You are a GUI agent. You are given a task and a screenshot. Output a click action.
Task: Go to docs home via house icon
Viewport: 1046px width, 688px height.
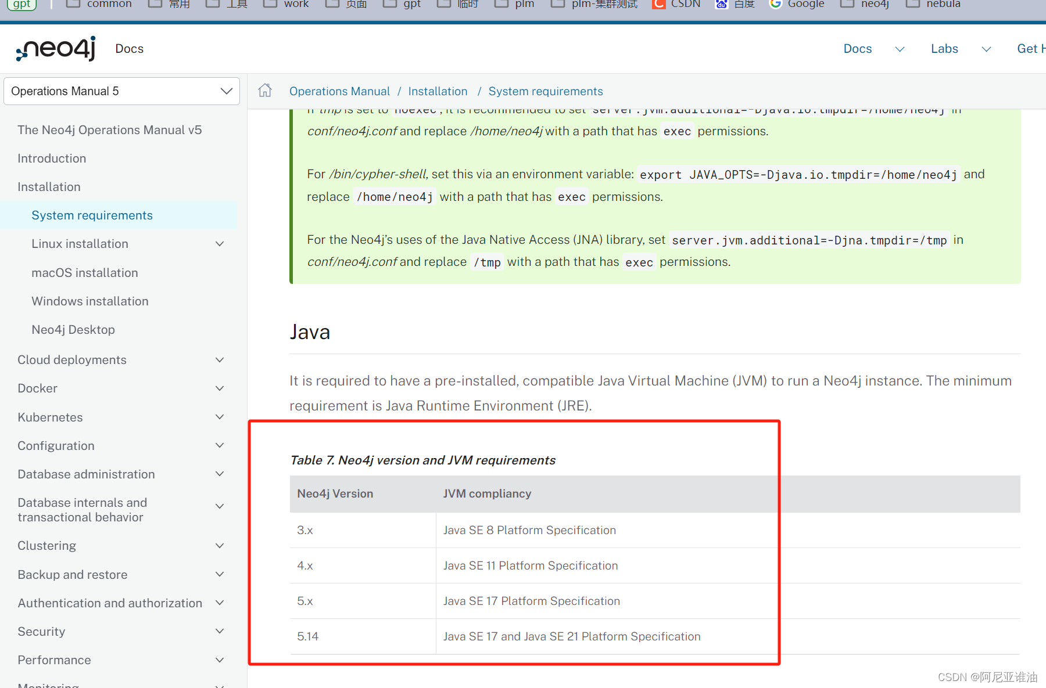click(265, 91)
